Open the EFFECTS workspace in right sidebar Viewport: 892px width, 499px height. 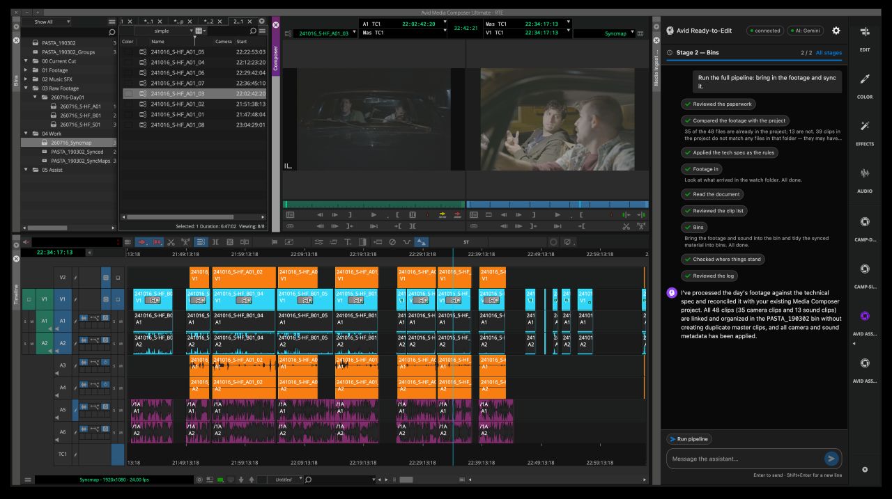click(865, 132)
